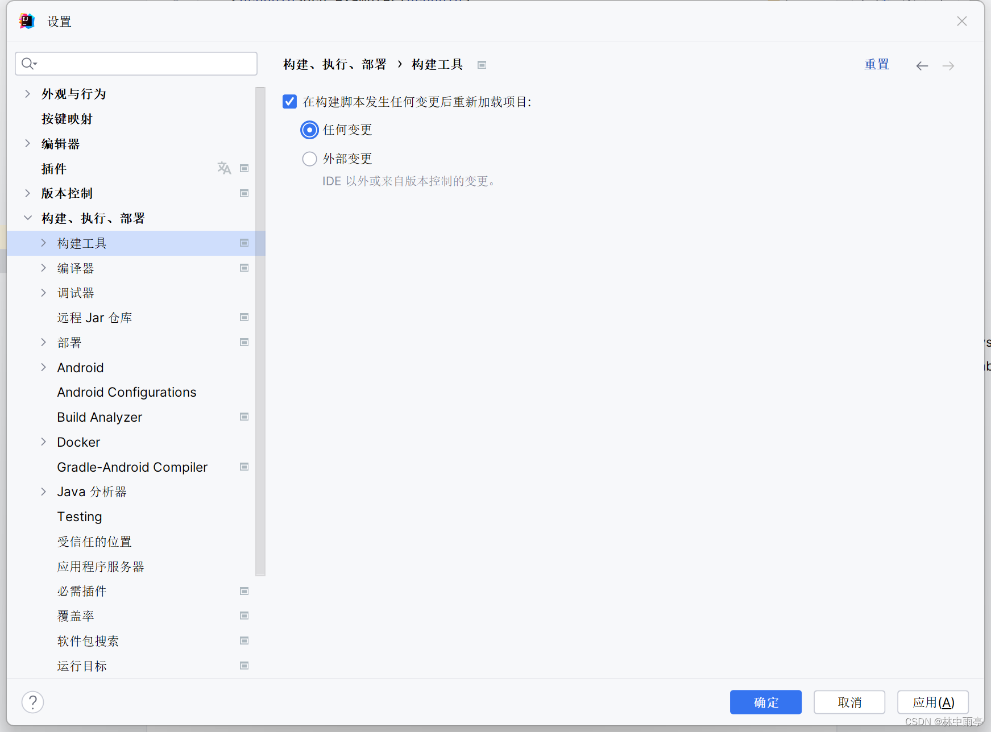Click the project-level icon beside 构建工具 in tree
The image size is (991, 732).
244,243
